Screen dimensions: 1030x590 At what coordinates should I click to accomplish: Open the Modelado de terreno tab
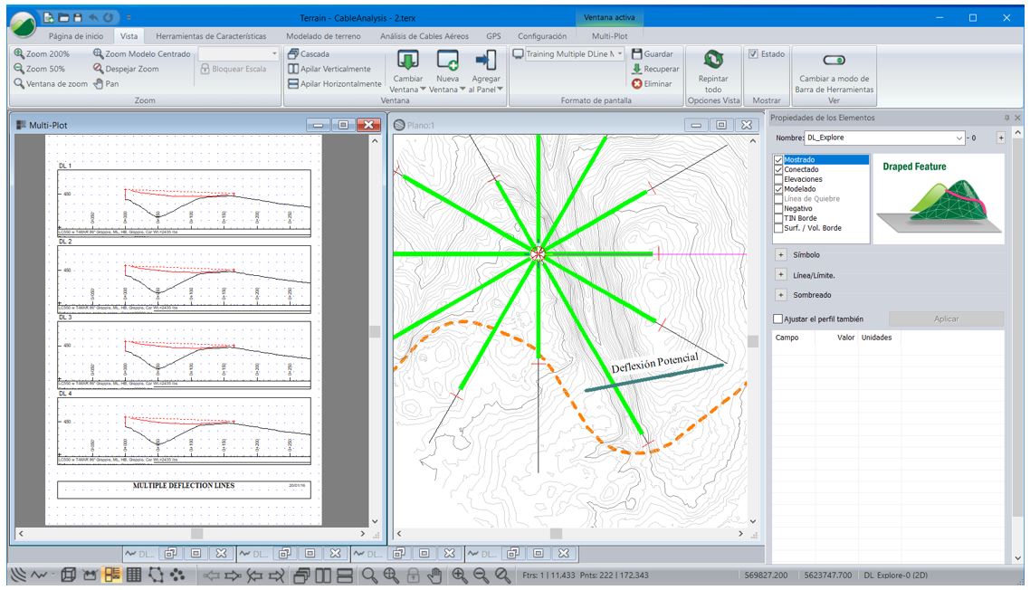click(x=321, y=36)
